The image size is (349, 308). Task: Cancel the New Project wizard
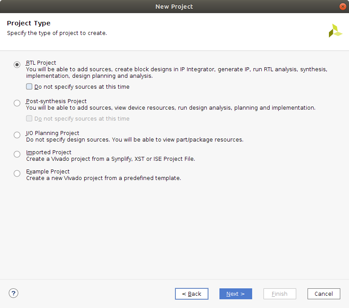tap(324, 294)
